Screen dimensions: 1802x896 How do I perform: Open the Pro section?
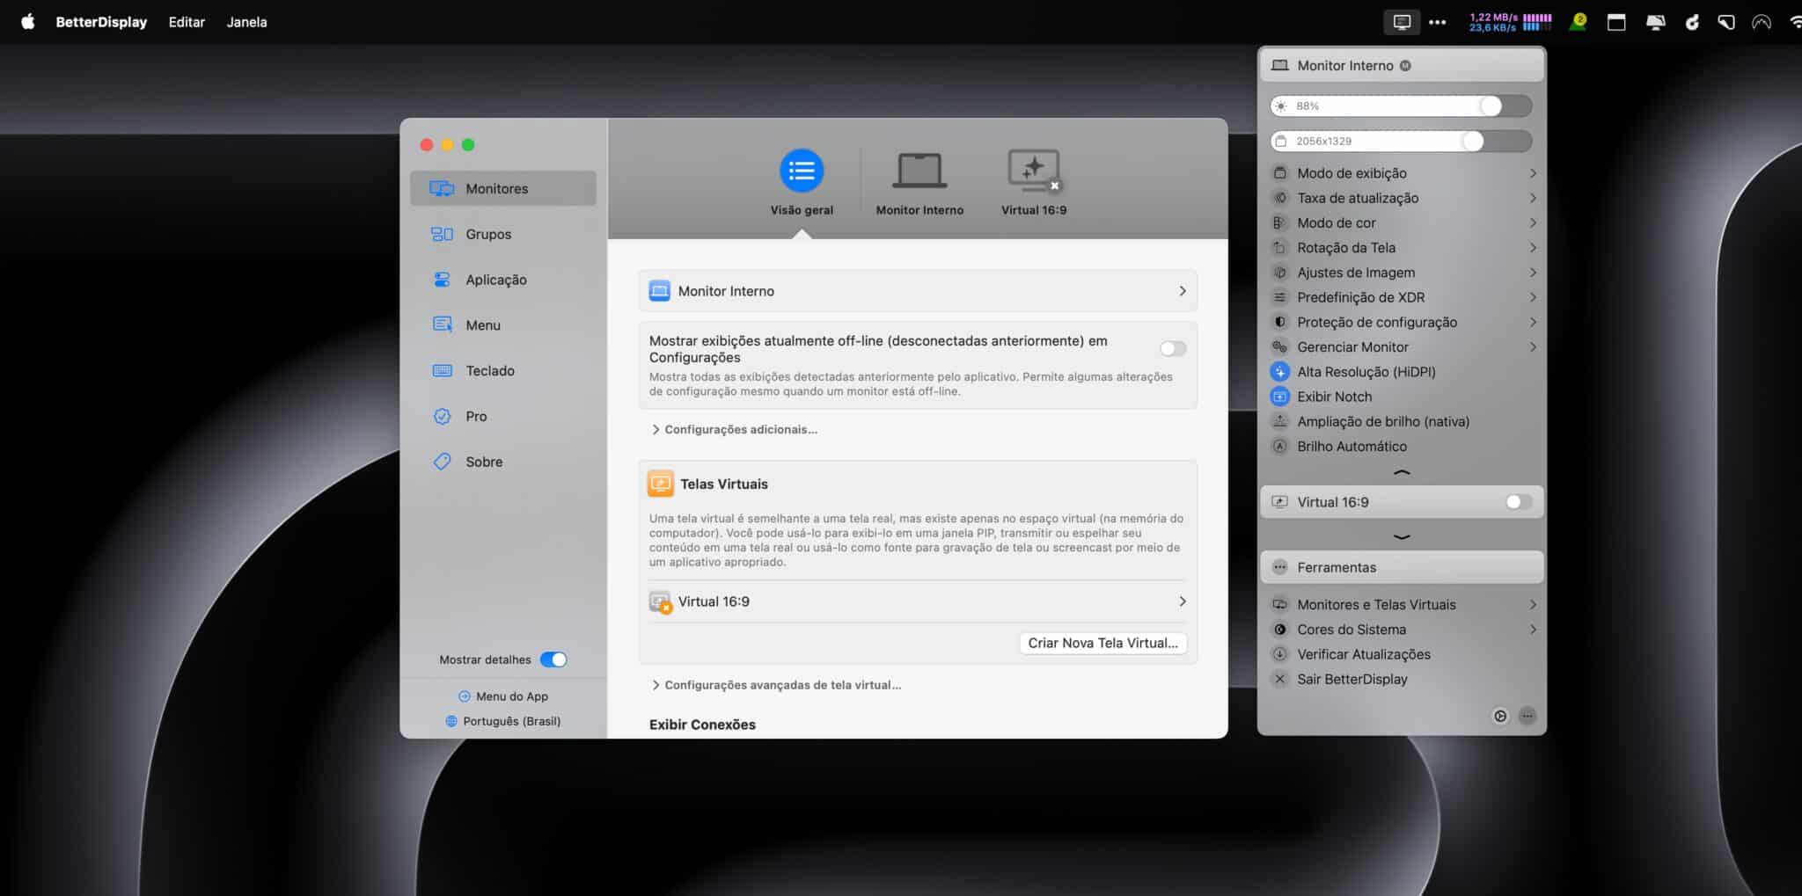tap(475, 416)
